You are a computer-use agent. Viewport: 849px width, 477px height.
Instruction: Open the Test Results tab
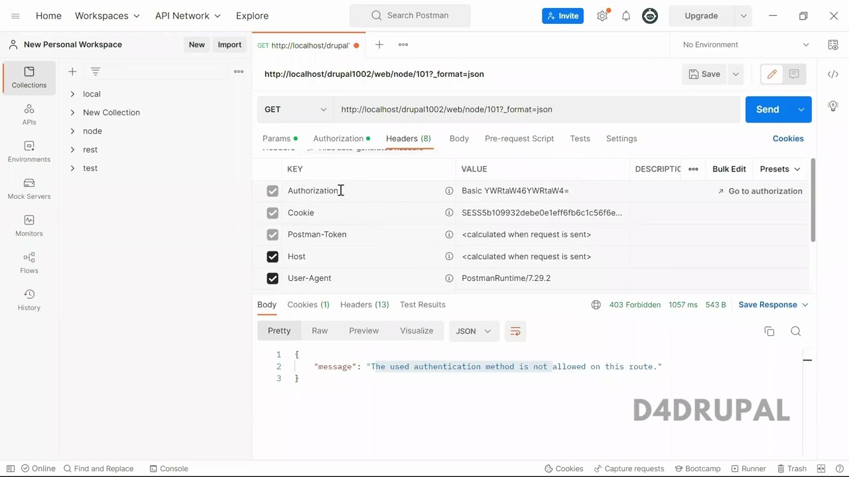pyautogui.click(x=423, y=305)
